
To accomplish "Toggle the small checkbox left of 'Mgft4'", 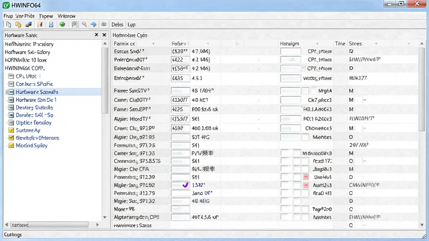I will coord(305,91).
